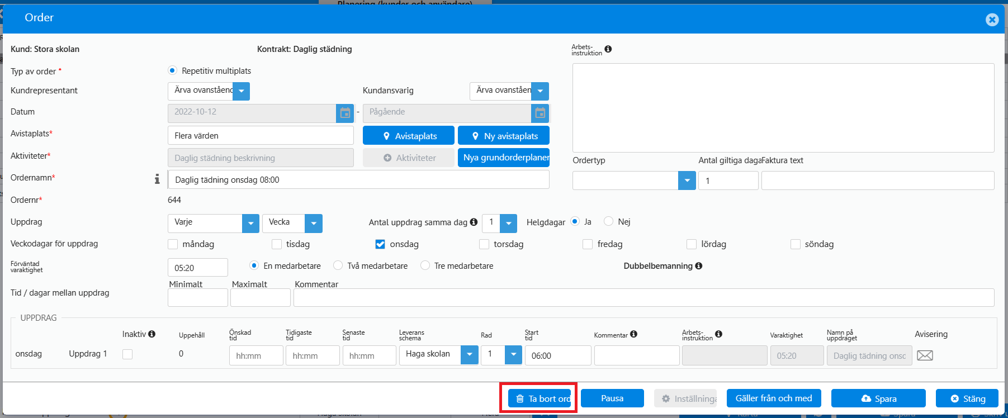This screenshot has width=1008, height=418.
Task: Expand the Kundansvarig dropdown
Action: (x=540, y=91)
